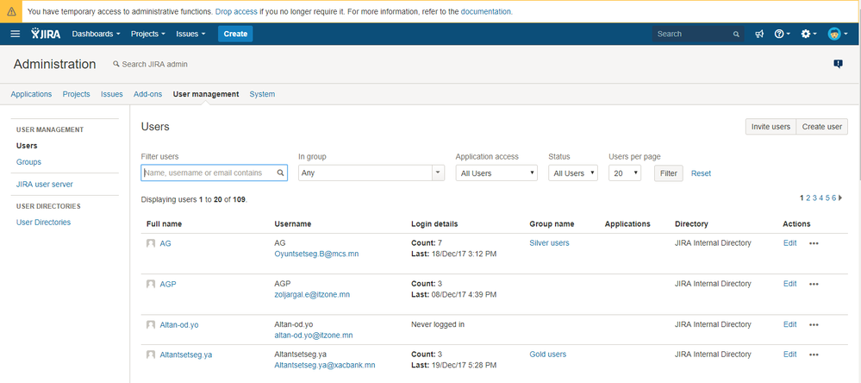
Task: Open the documentation link in banner
Action: [486, 11]
